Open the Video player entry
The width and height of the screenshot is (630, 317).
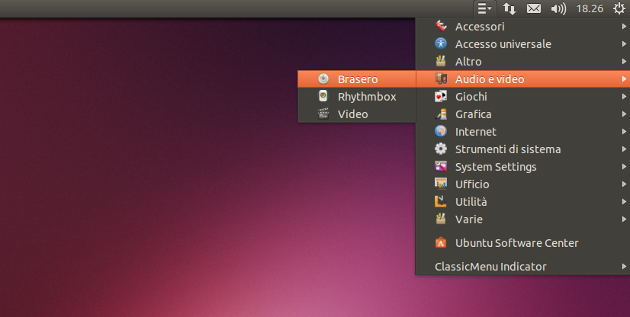tap(357, 114)
